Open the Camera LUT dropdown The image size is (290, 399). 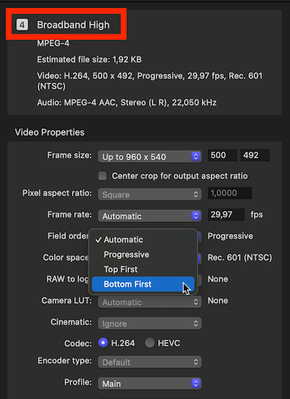coord(150,302)
